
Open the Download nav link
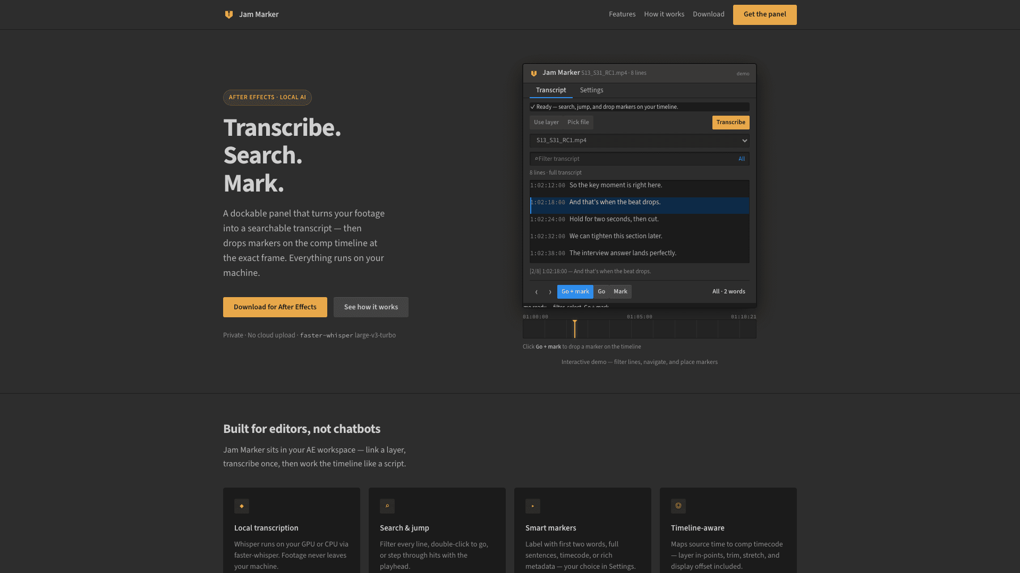pos(709,14)
